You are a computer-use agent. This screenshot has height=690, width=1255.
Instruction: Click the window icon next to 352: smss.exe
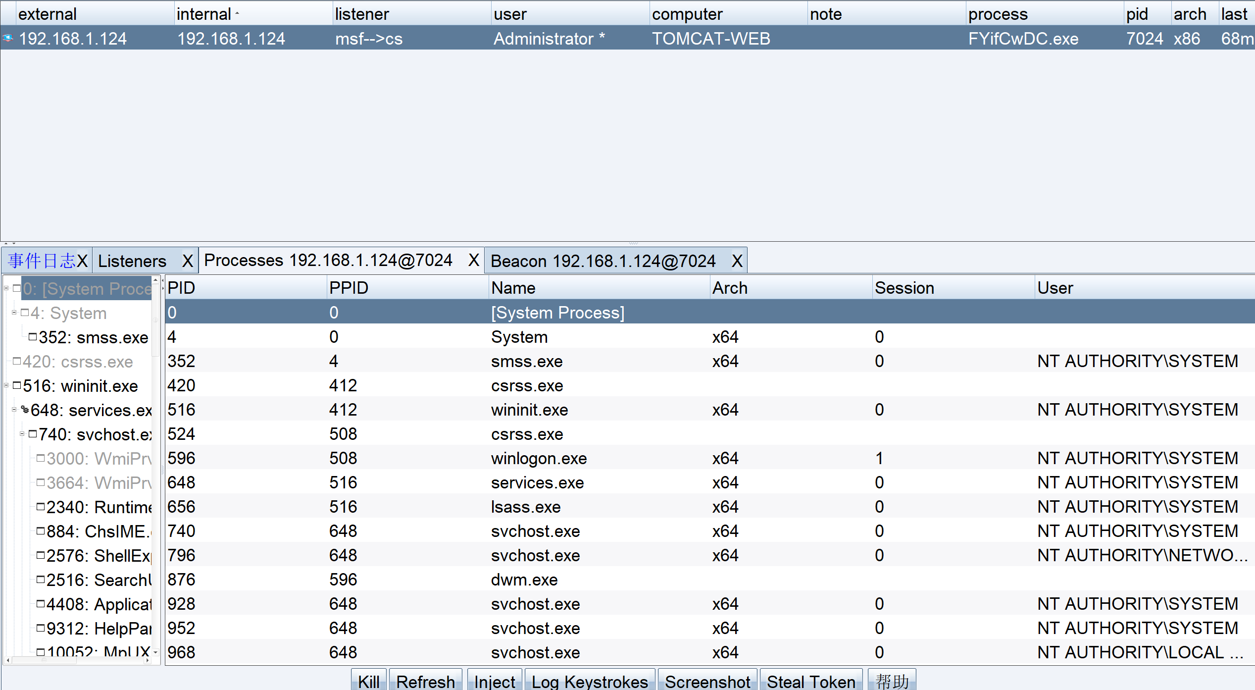click(x=33, y=337)
